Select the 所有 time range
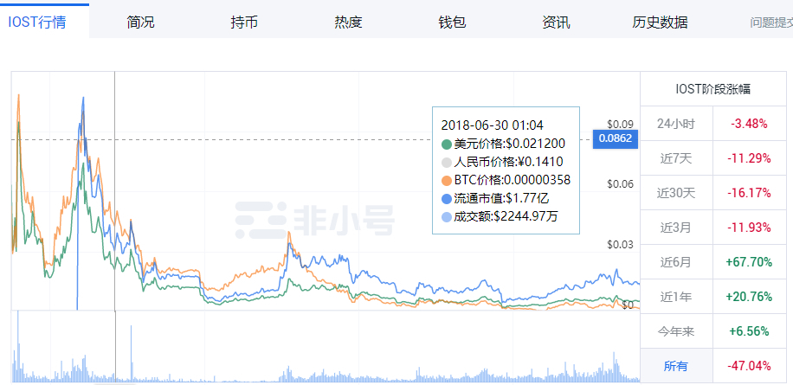The width and height of the screenshot is (793, 385). (x=676, y=366)
